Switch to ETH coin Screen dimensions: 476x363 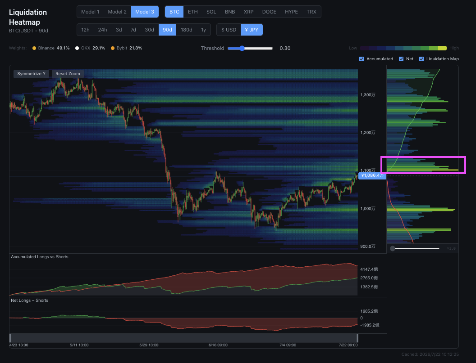coord(193,12)
